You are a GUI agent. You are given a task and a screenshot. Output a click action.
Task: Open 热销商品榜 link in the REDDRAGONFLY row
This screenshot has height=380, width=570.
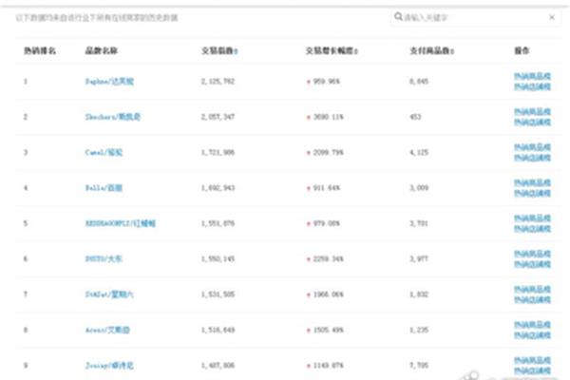pyautogui.click(x=532, y=218)
